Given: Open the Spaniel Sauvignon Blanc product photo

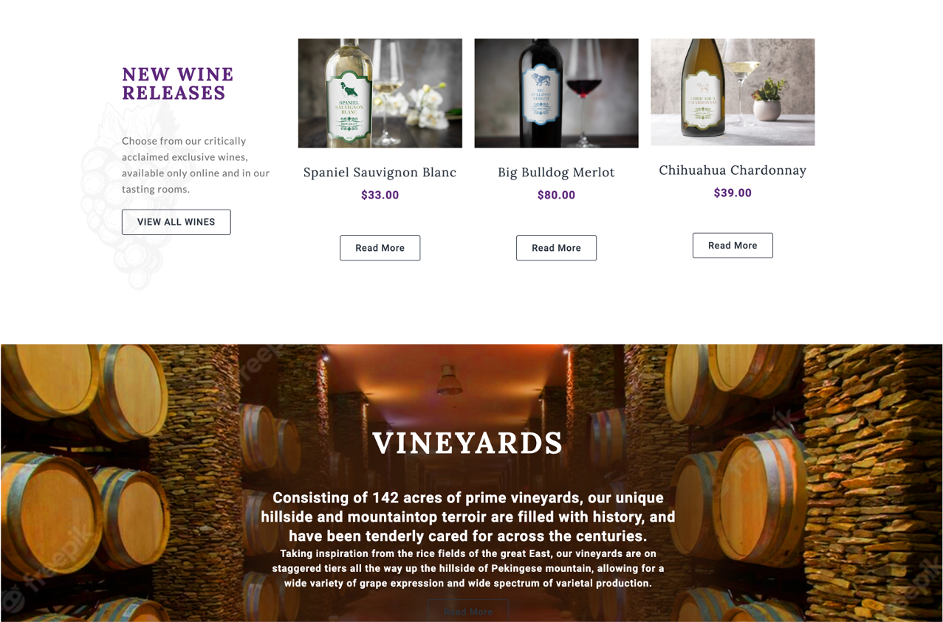Looking at the screenshot, I should point(380,93).
